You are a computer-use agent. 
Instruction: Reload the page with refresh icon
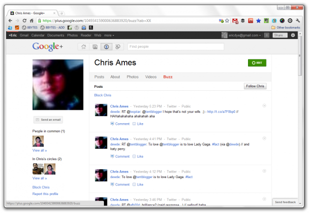click(24, 20)
